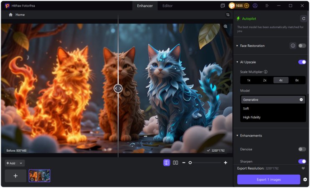Click the gold coin credits icon
This screenshot has height=188, width=310.
[x=232, y=6]
